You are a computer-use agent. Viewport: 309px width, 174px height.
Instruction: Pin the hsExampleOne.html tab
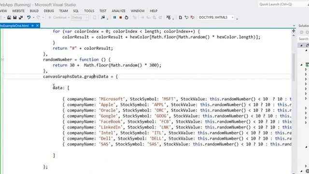tap(32, 26)
